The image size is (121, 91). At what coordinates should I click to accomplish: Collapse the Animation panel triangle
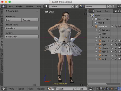pyautogui.click(x=7, y=11)
